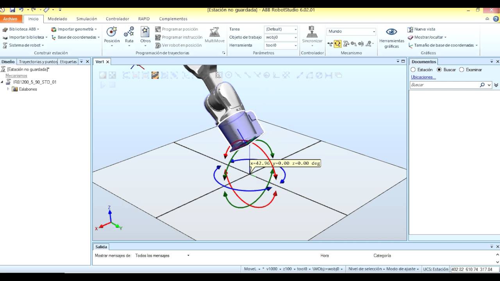The width and height of the screenshot is (500, 281).
Task: Click the Redo arrow icon
Action: [x=34, y=9]
